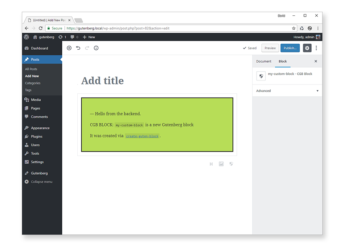
Task: Open Tags submenu item
Action: tap(28, 90)
